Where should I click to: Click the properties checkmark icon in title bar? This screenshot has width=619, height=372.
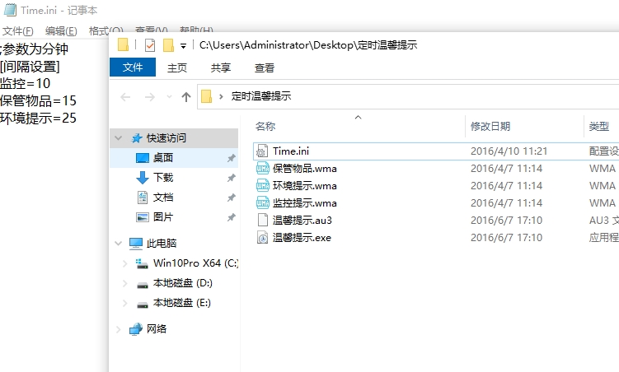pos(149,45)
